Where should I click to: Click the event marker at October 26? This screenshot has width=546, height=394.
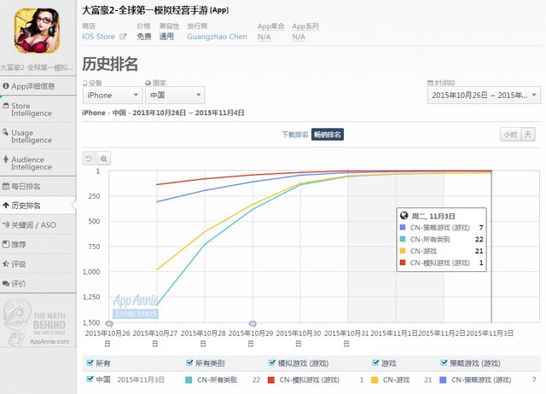click(x=109, y=324)
